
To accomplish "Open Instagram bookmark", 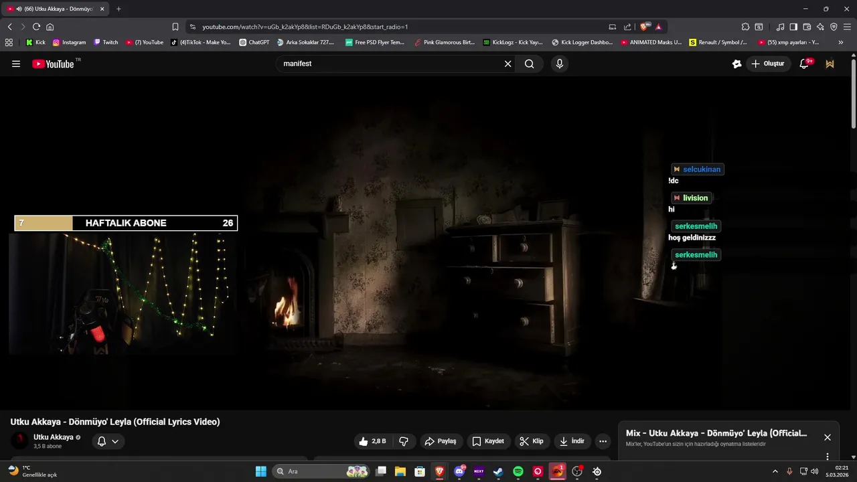I will coord(69,42).
